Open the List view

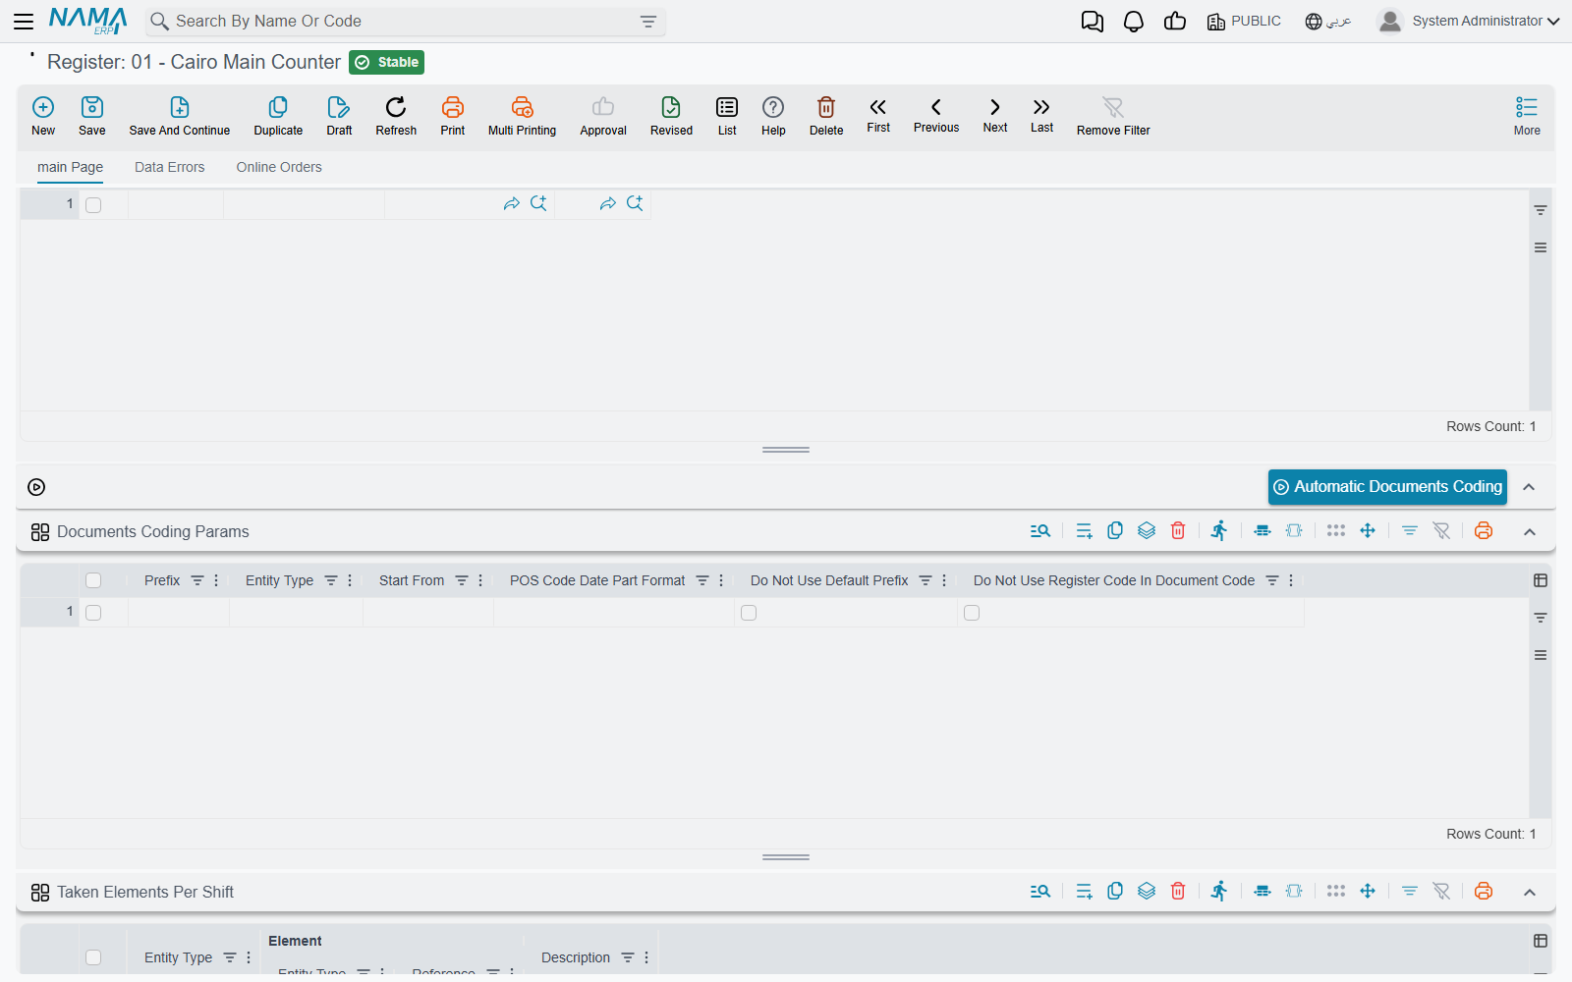tap(727, 116)
